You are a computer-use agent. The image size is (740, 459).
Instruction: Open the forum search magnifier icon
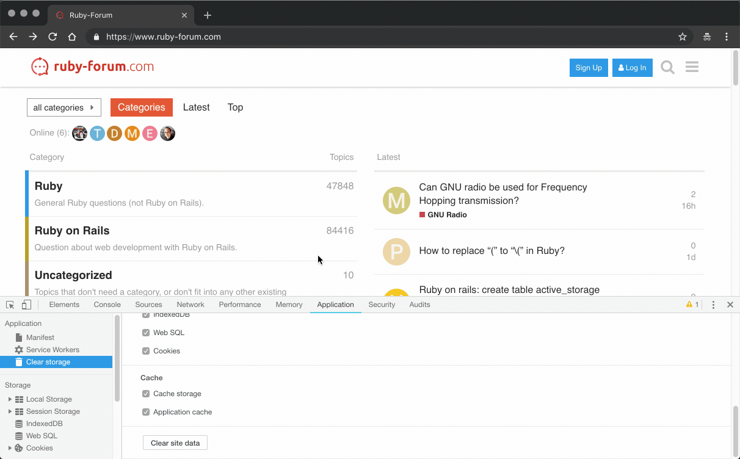667,67
